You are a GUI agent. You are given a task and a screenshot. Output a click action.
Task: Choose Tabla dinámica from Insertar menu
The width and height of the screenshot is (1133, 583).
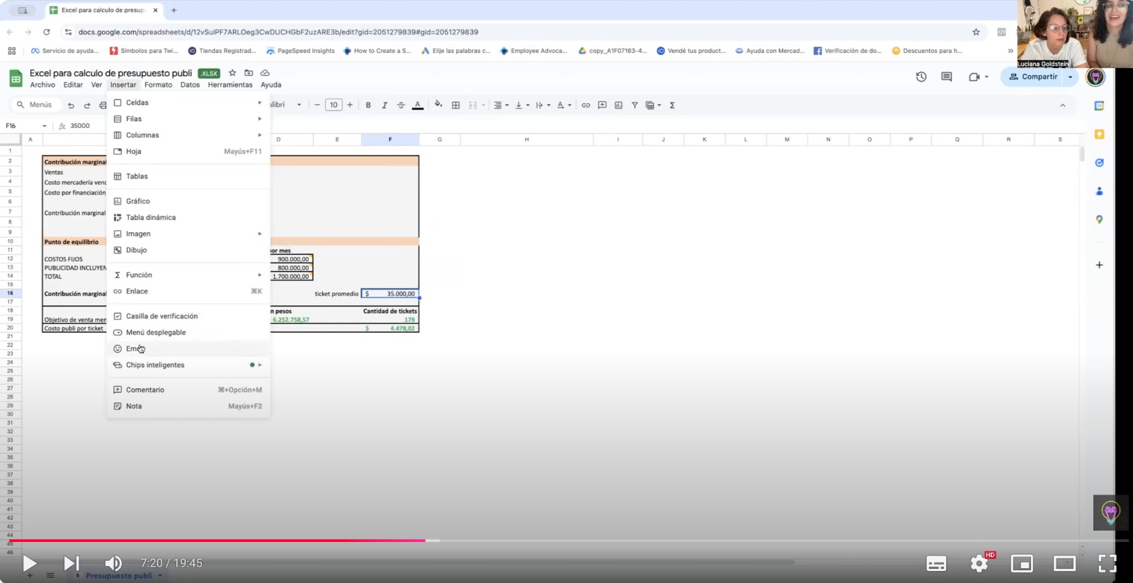click(x=151, y=217)
